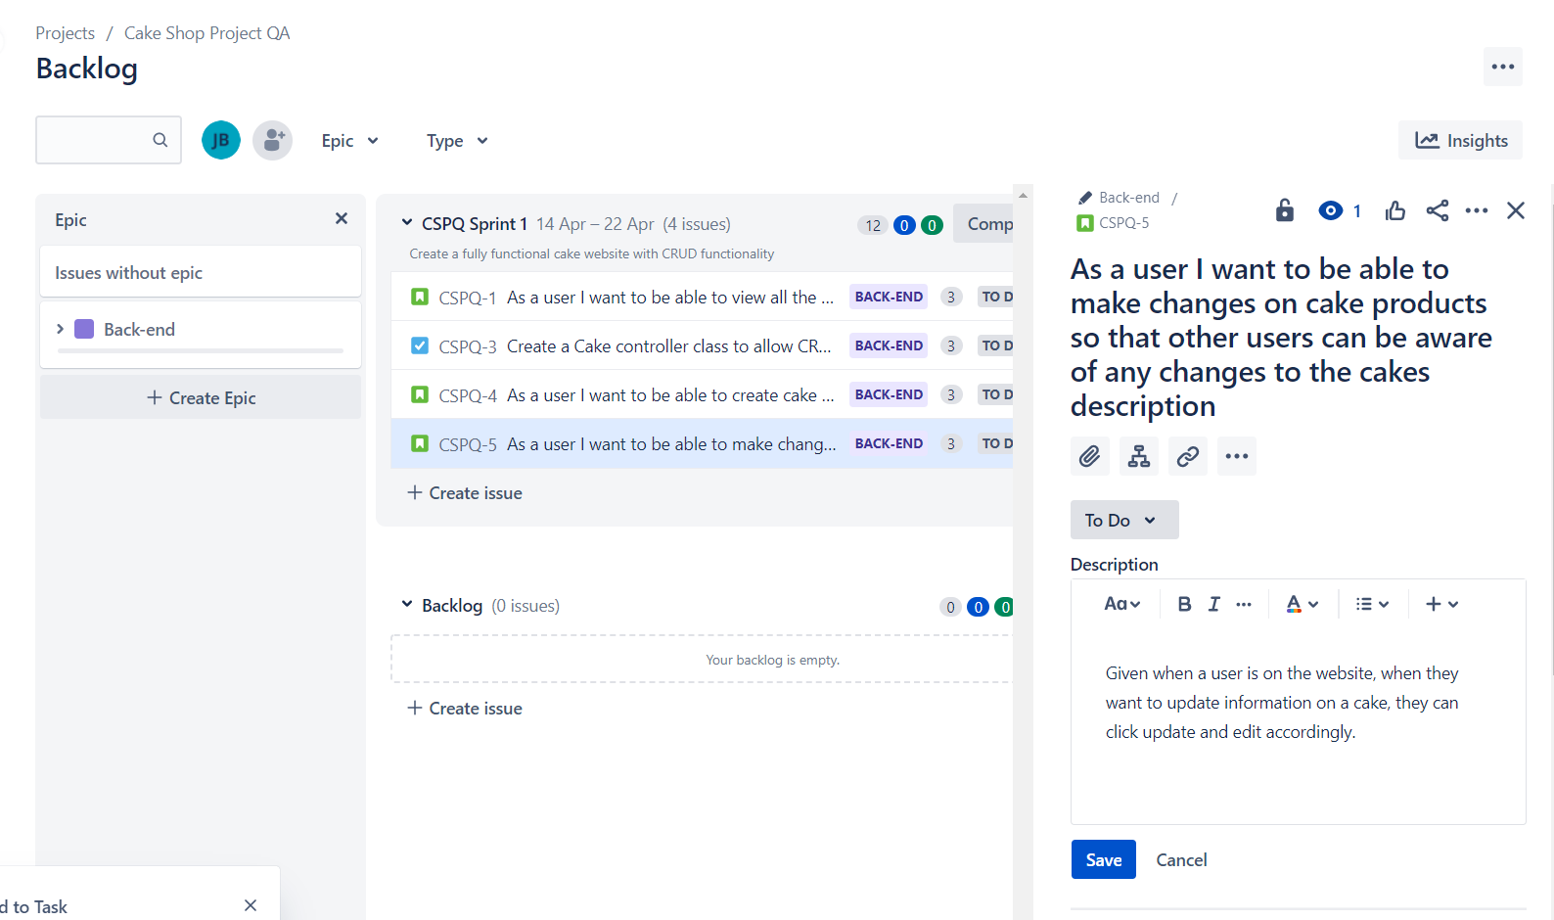1554x920 pixels.
Task: Open the text styles Aa dropdown
Action: (x=1122, y=604)
